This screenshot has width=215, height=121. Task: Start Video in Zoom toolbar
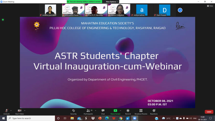(19, 112)
